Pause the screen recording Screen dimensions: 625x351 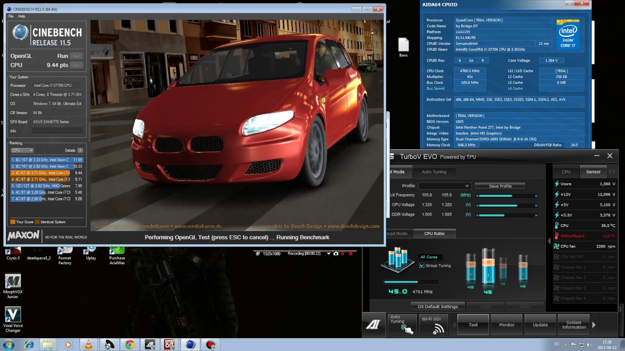[x=343, y=253]
